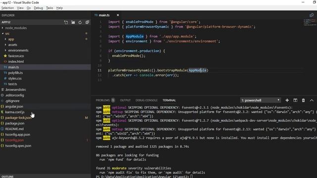This screenshot has height=178, width=317.
Task: Click the EXPLORER panel title
Action: pyautogui.click(x=8, y=15)
